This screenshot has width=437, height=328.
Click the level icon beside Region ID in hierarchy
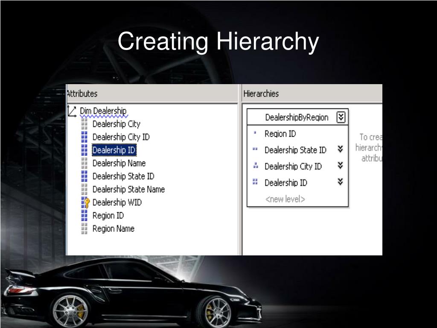255,133
